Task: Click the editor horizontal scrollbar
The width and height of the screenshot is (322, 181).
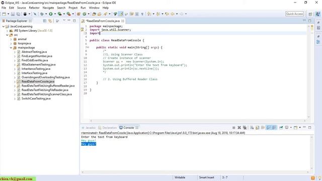Action: coord(198,121)
